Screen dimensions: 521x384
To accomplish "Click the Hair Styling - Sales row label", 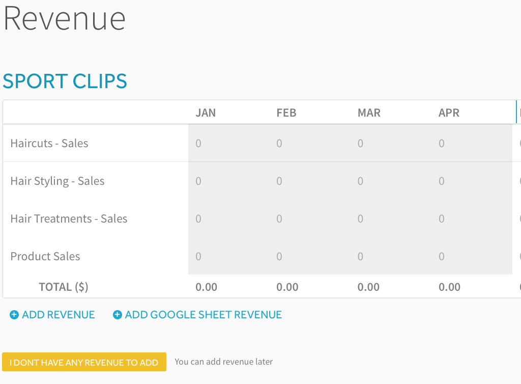I will 57,181.
